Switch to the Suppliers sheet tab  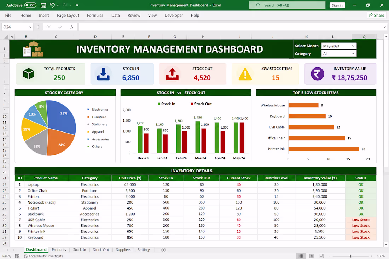point(123,249)
